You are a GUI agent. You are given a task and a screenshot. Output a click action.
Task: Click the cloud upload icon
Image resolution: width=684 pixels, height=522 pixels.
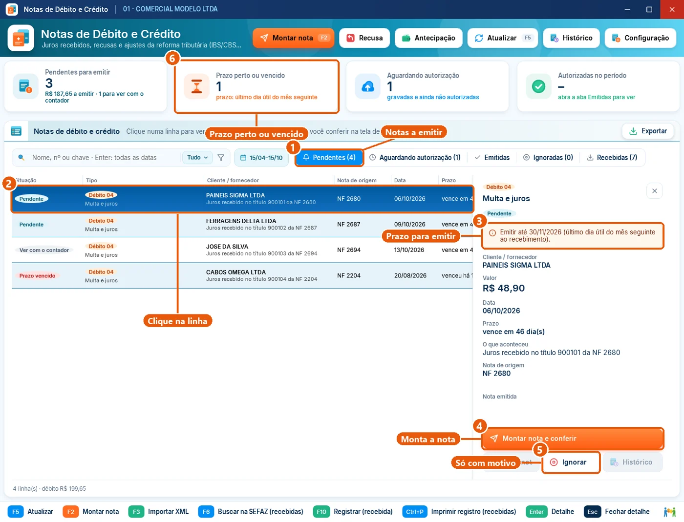pos(368,86)
